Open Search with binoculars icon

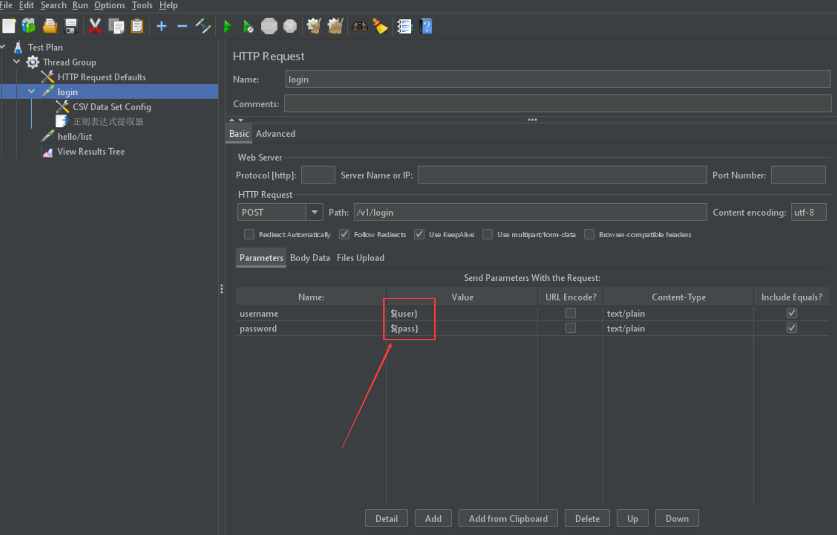[x=359, y=26]
